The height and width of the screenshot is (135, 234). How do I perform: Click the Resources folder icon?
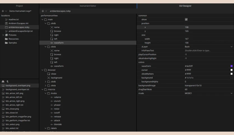[x=6, y=39]
